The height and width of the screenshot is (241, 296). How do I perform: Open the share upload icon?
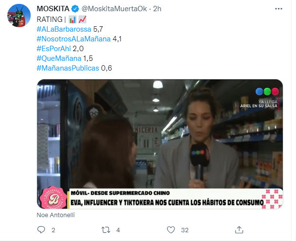click(239, 230)
